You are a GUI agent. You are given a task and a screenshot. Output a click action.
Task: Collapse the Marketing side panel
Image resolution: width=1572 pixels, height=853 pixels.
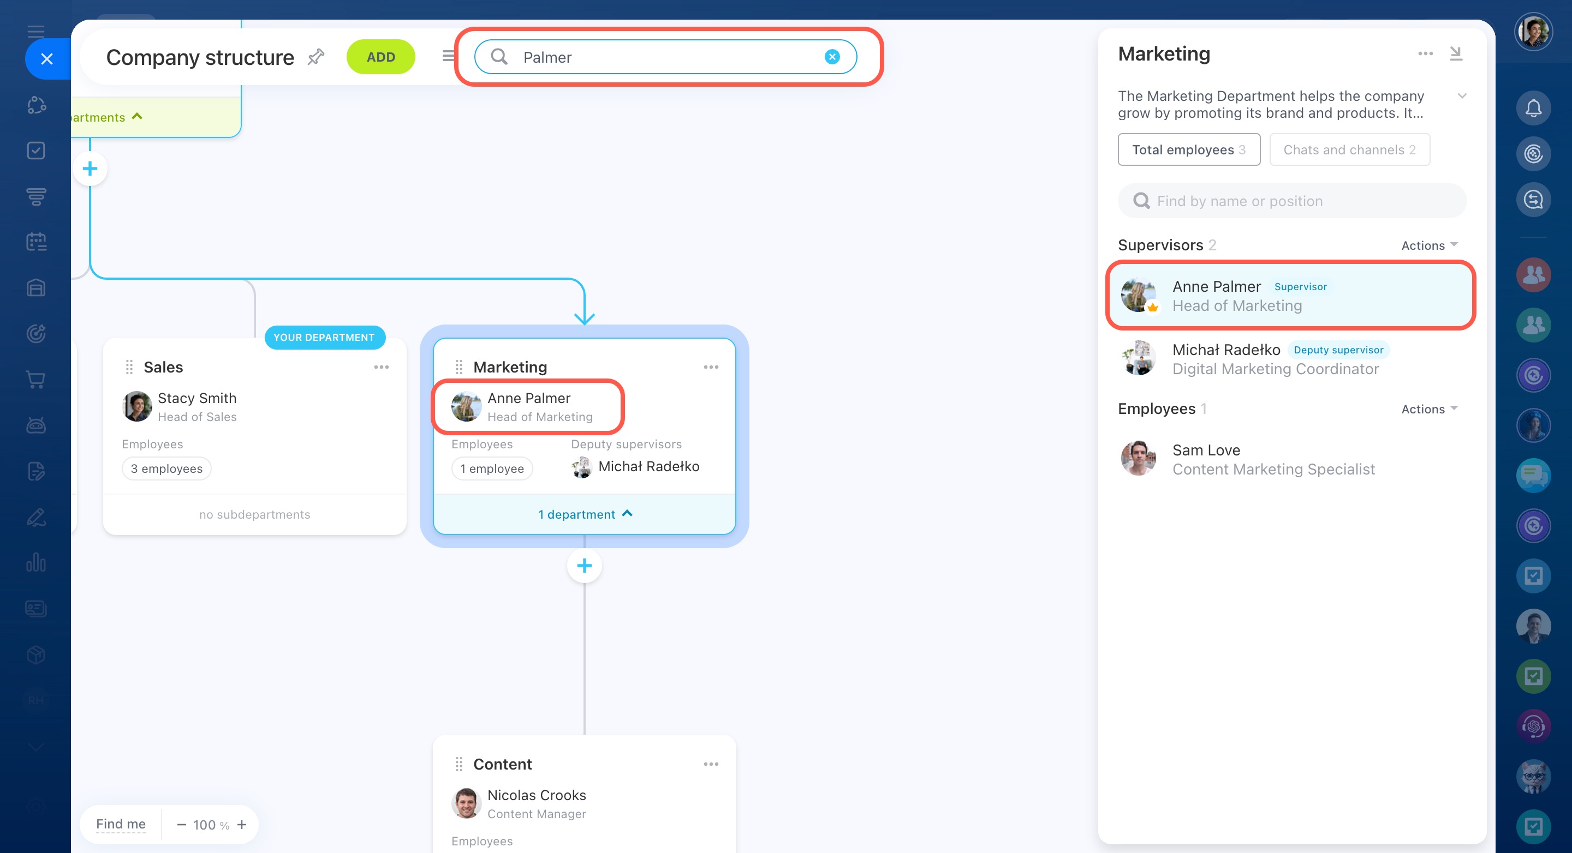pyautogui.click(x=1456, y=53)
